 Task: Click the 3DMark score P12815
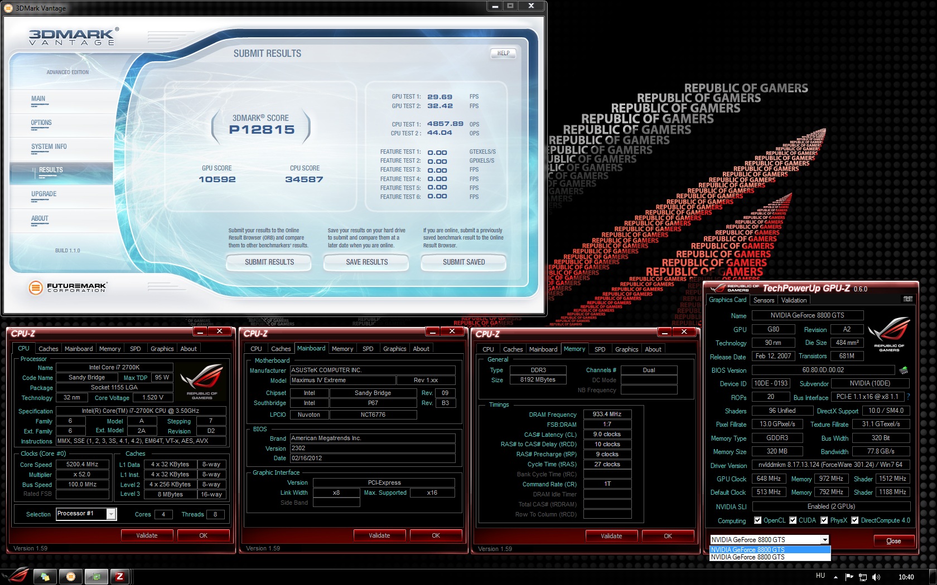coord(262,129)
